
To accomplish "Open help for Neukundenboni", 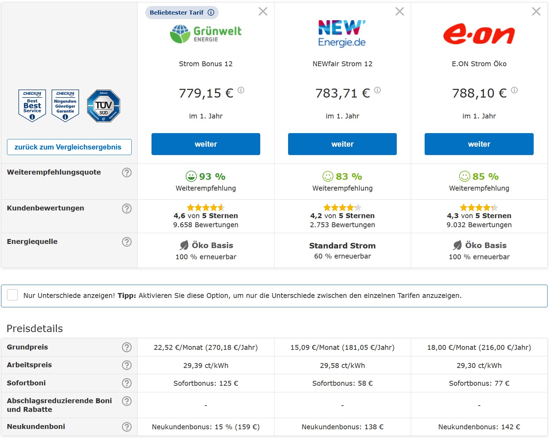I will point(127,427).
